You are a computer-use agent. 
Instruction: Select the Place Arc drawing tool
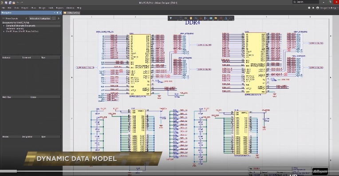click(x=231, y=18)
